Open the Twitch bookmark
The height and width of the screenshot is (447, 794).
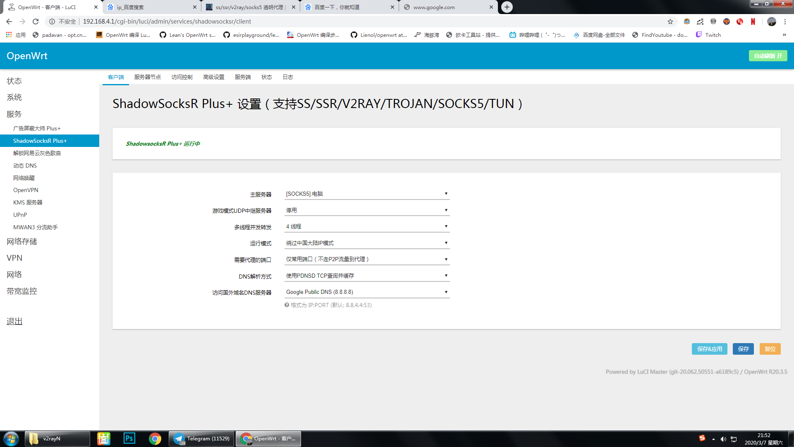[x=708, y=35]
